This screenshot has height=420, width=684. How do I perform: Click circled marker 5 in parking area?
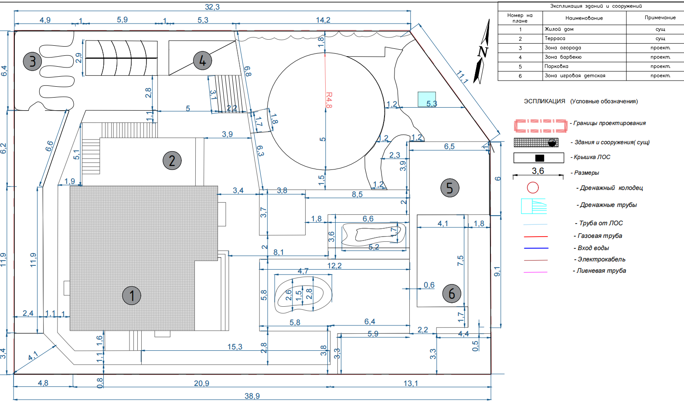pyautogui.click(x=450, y=188)
